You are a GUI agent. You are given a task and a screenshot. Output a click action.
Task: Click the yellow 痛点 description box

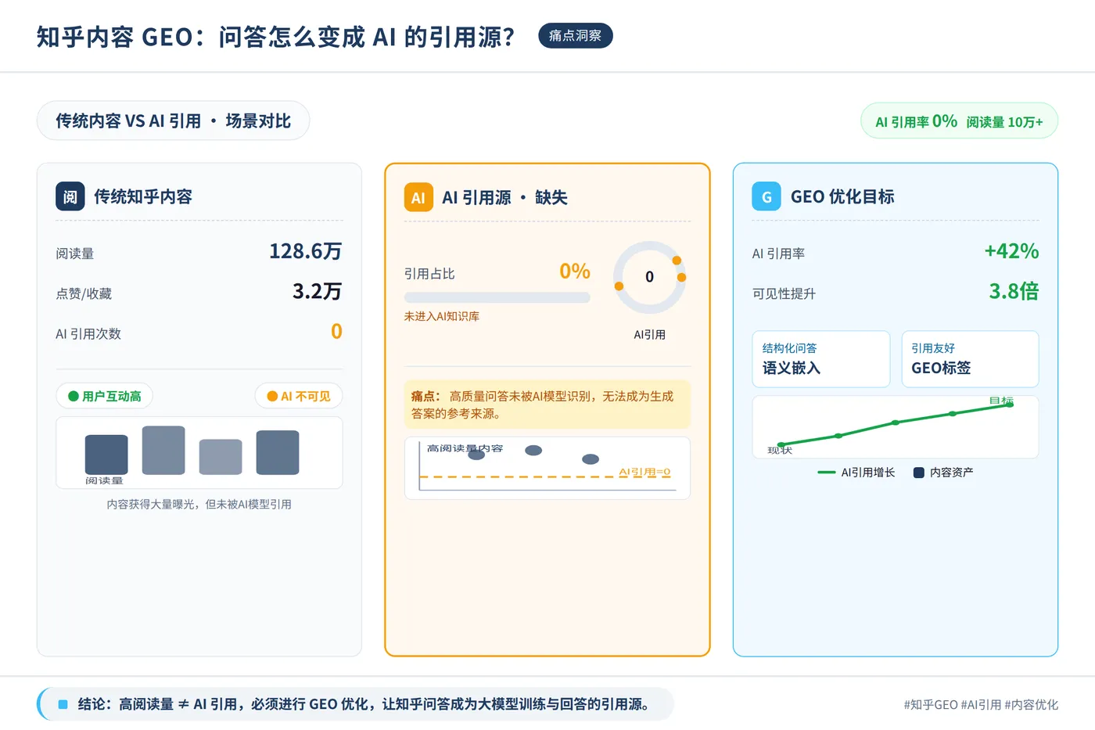click(547, 405)
